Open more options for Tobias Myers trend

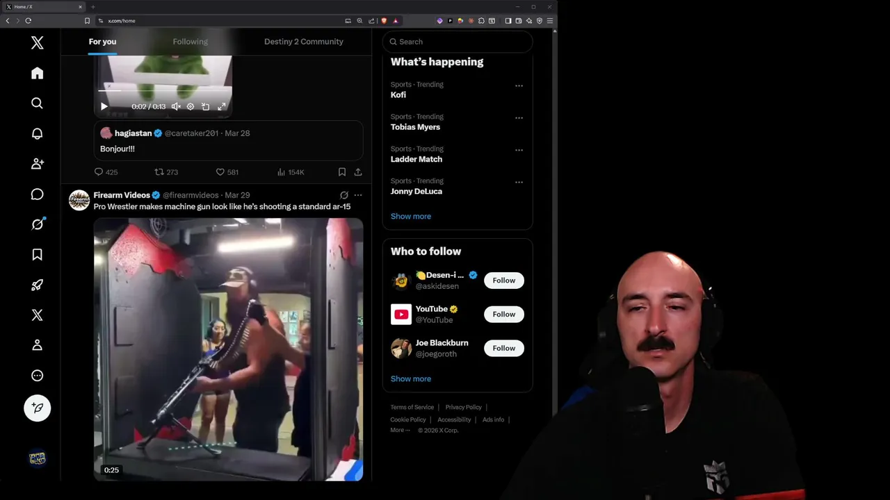point(519,117)
